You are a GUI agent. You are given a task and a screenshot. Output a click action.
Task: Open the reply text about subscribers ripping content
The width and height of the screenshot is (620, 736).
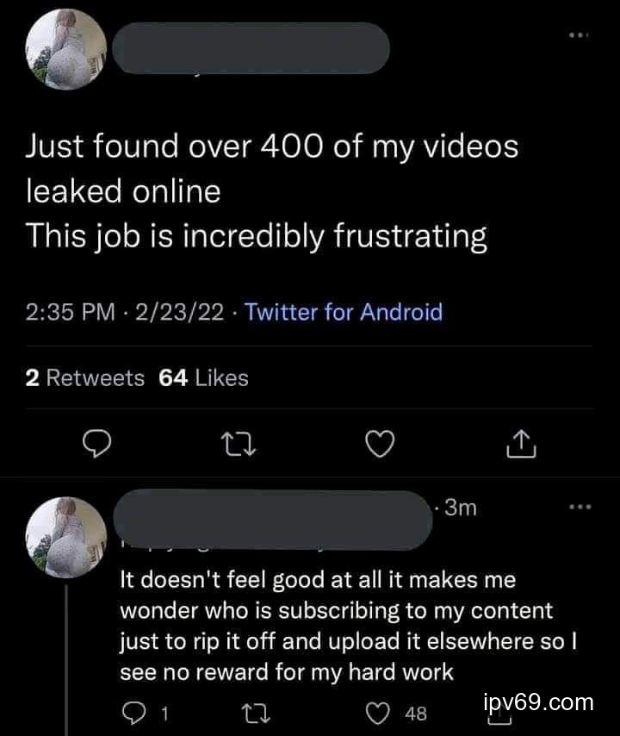pos(336,627)
